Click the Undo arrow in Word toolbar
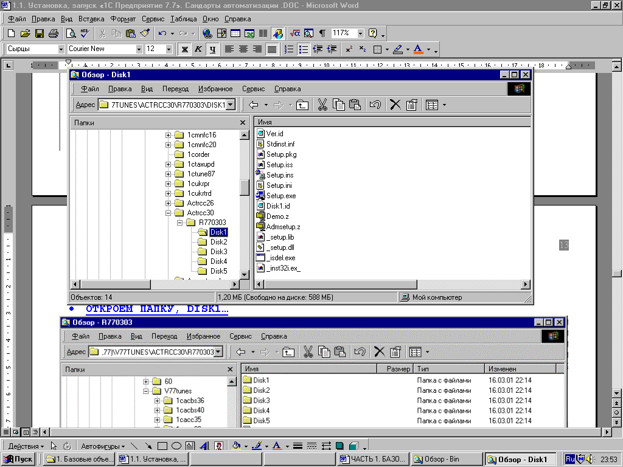623x467 pixels. point(162,33)
